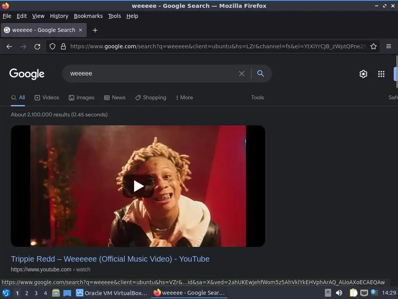Switch to Oracle VM VirtualBox window
398x299 pixels.
(x=112, y=293)
